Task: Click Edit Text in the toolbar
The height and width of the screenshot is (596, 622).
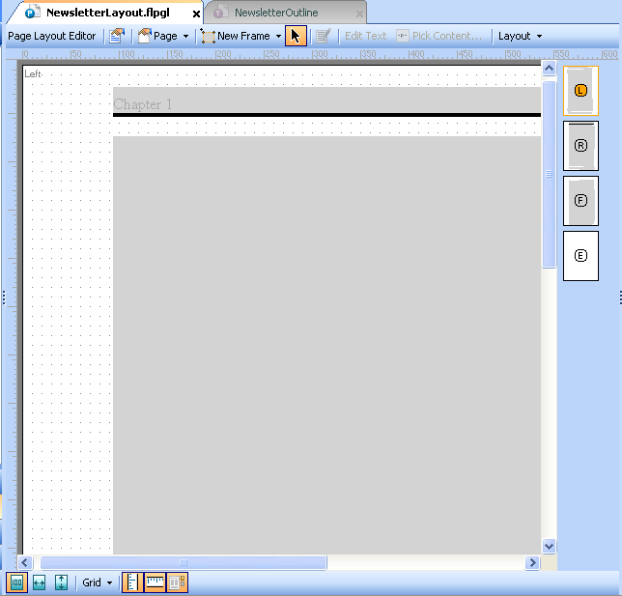Action: click(365, 36)
